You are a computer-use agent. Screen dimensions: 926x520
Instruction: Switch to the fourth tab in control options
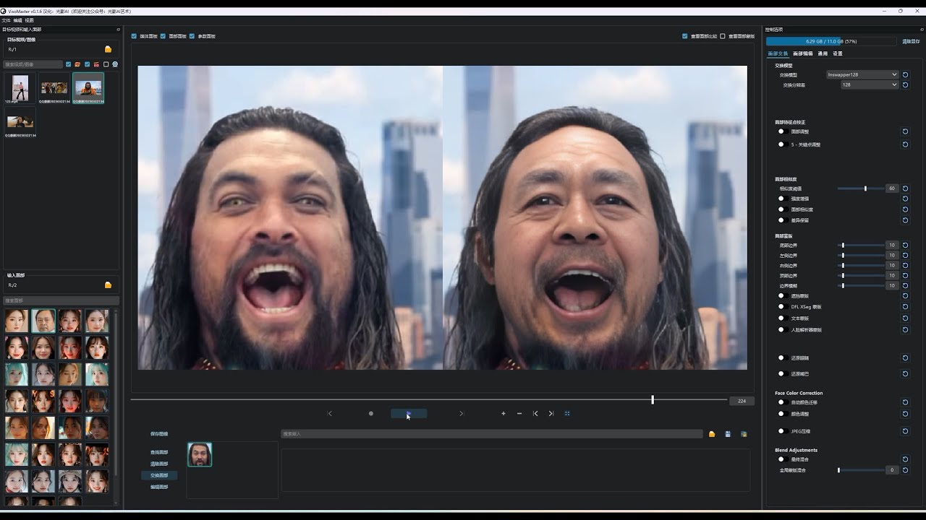[837, 53]
